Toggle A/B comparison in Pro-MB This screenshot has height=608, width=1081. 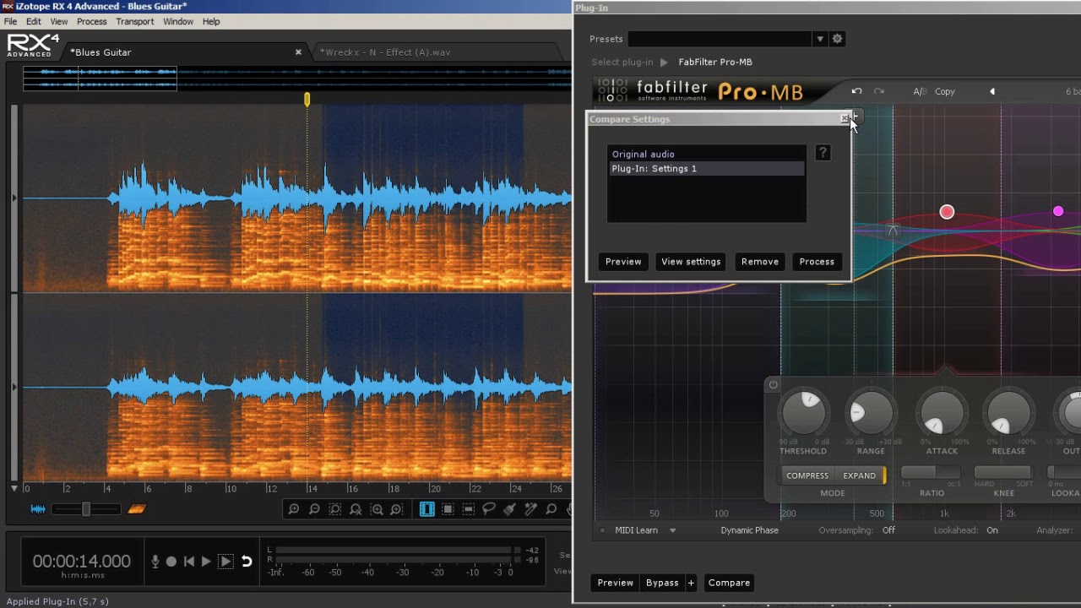pyautogui.click(x=919, y=91)
